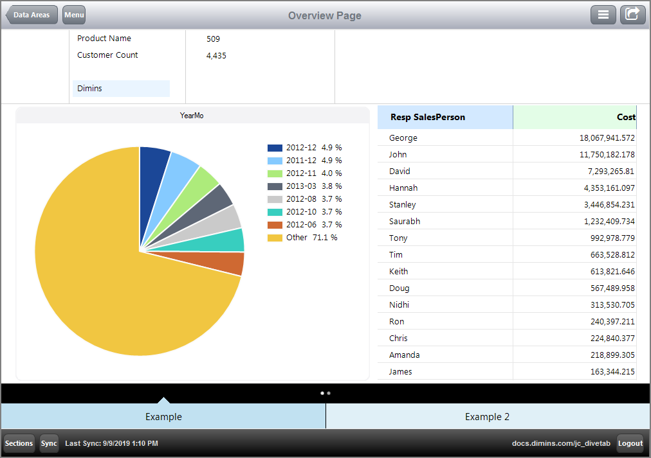
Task: Select the Example tab
Action: [163, 416]
